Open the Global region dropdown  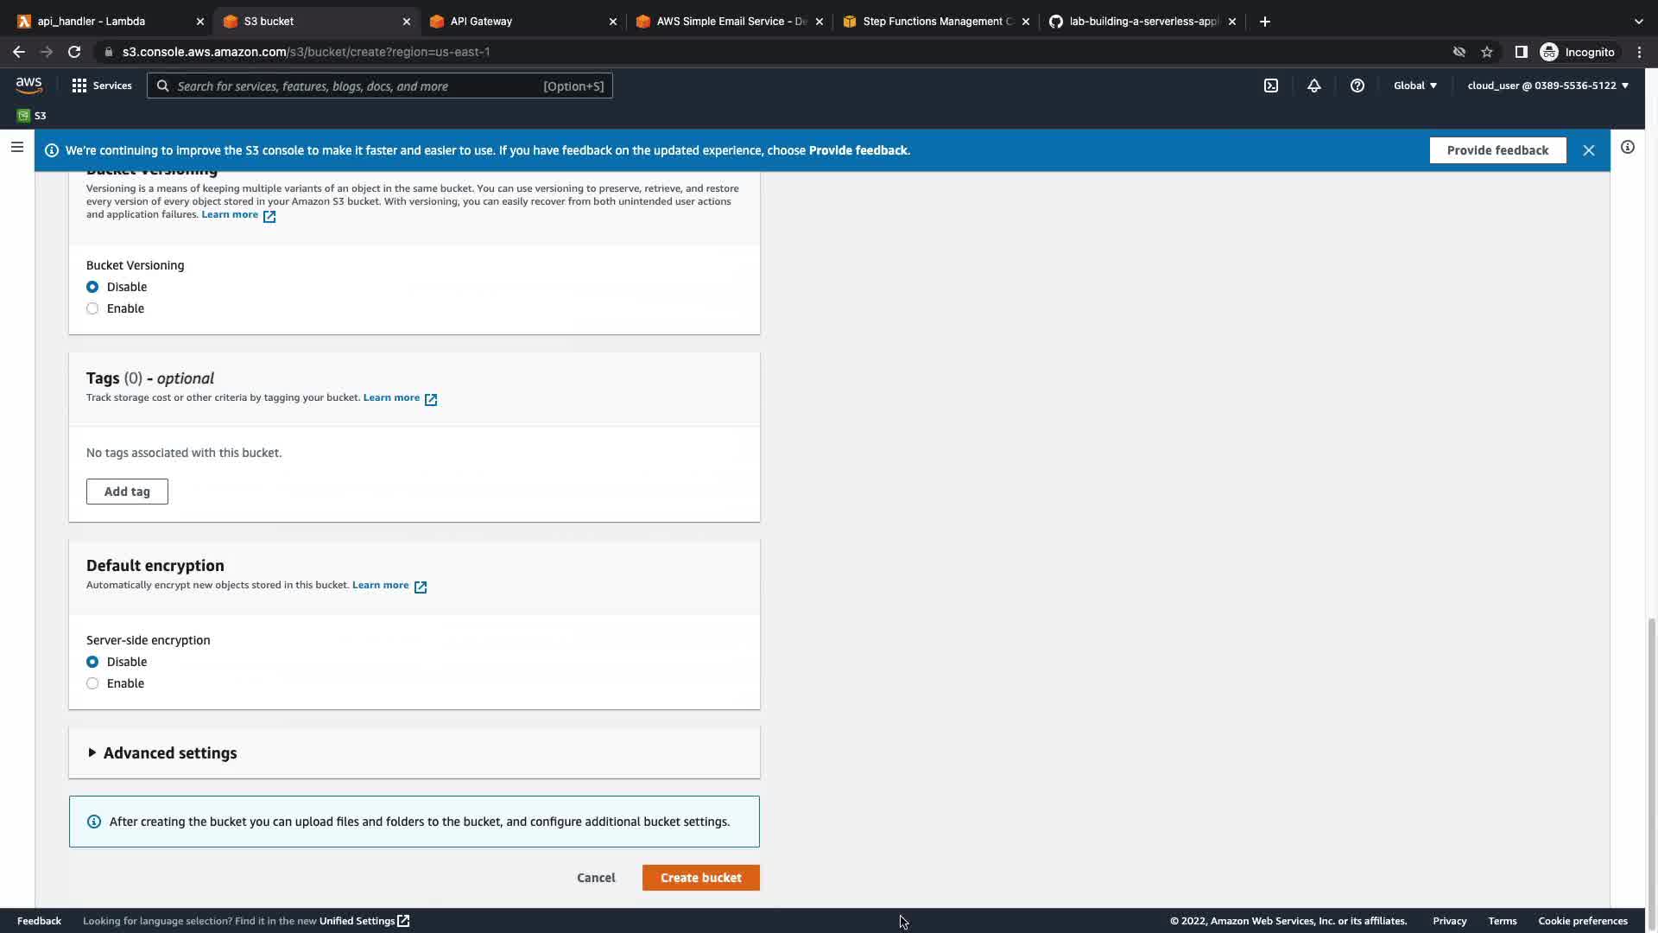1414,86
